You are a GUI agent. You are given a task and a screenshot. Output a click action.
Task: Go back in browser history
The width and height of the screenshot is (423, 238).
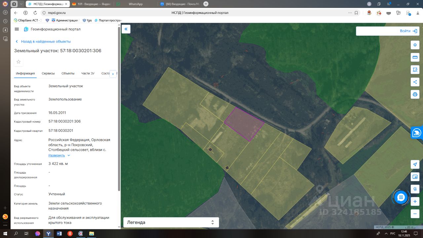tap(16, 13)
